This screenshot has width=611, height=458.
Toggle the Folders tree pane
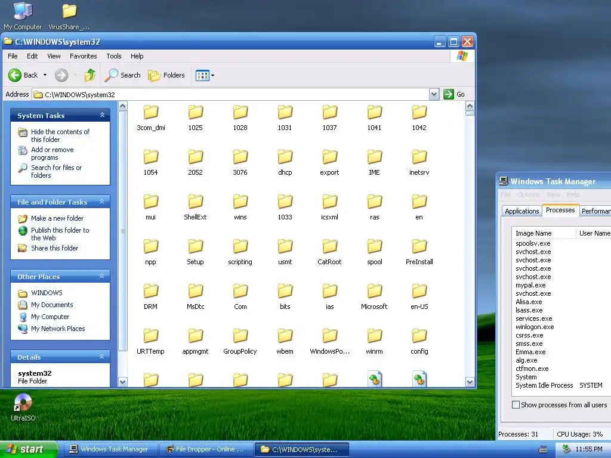(x=167, y=75)
